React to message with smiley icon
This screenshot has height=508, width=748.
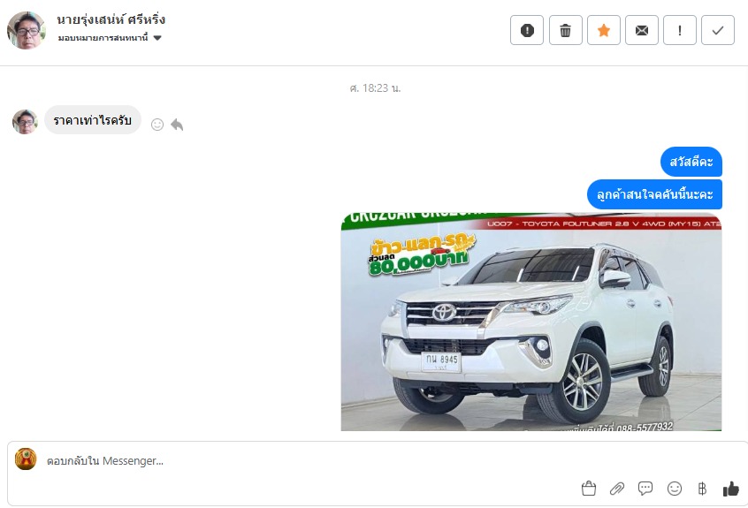(157, 125)
